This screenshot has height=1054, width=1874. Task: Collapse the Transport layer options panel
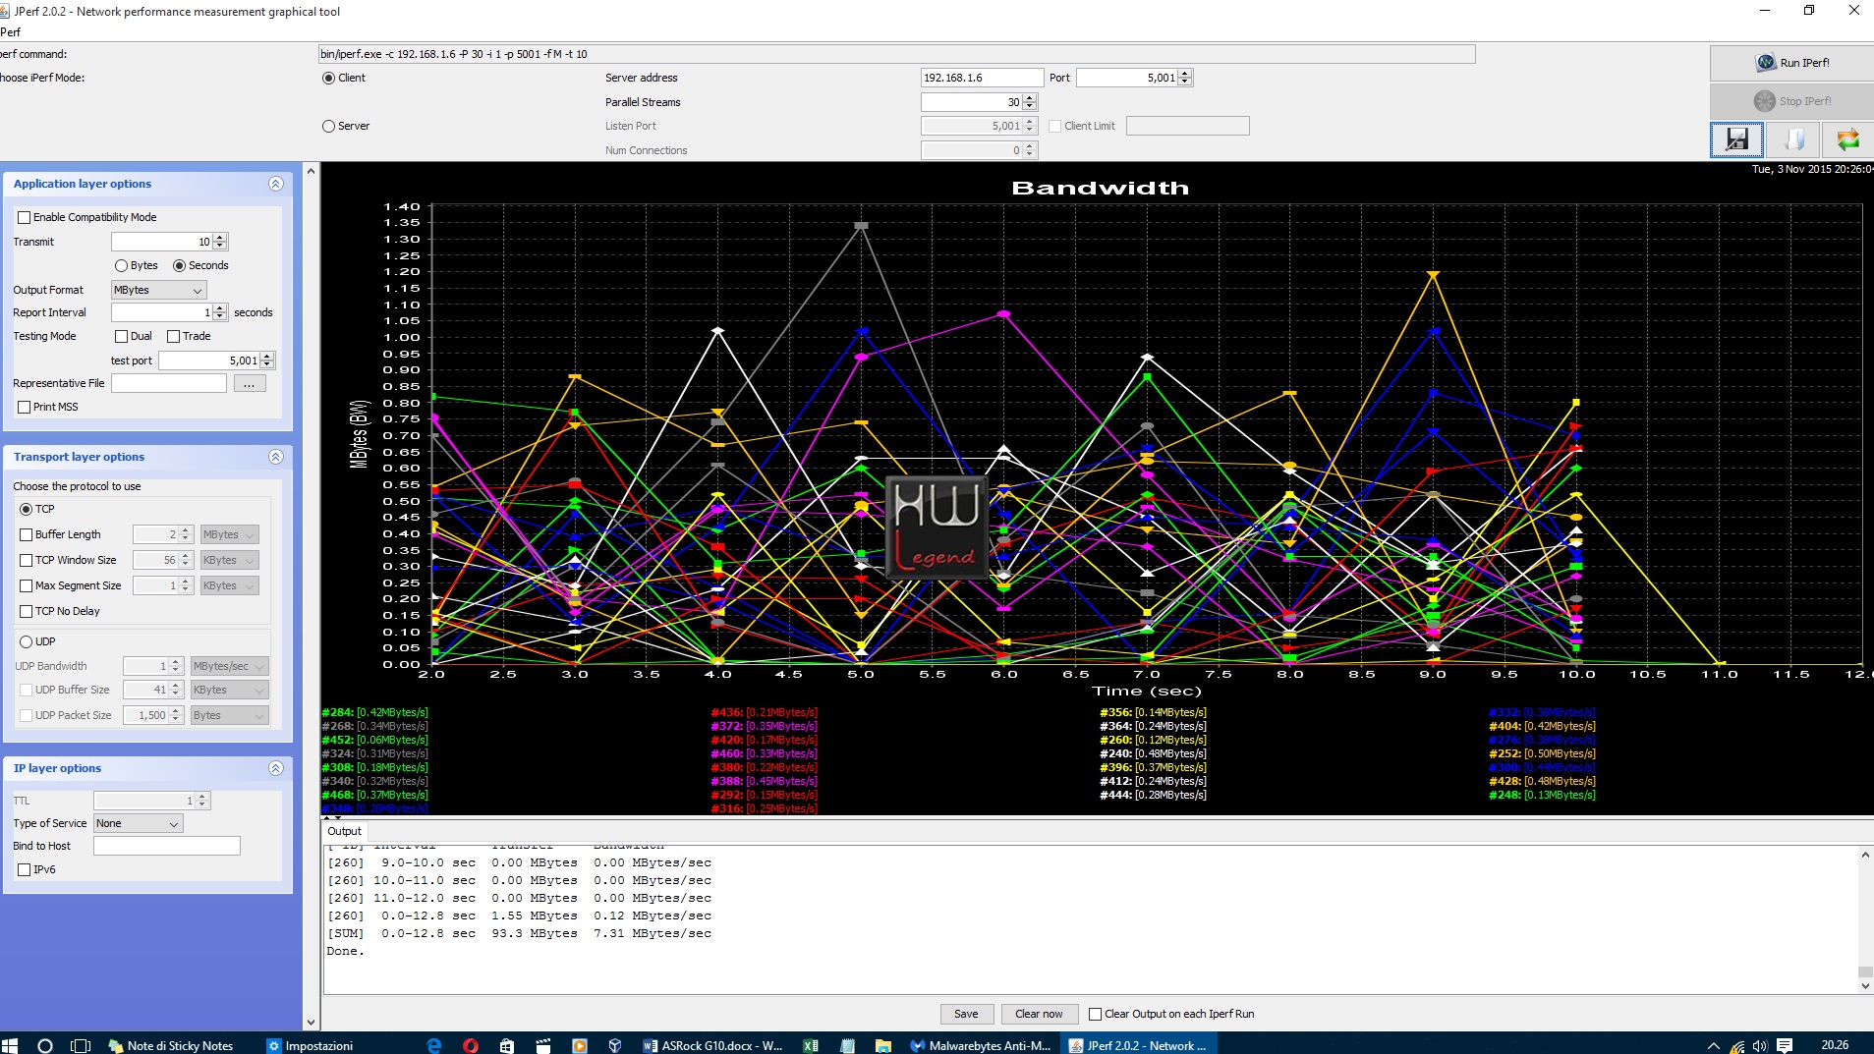(x=276, y=457)
